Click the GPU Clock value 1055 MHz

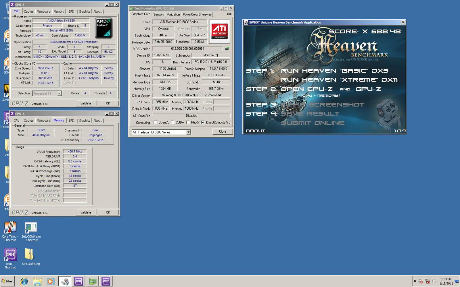pos(161,102)
